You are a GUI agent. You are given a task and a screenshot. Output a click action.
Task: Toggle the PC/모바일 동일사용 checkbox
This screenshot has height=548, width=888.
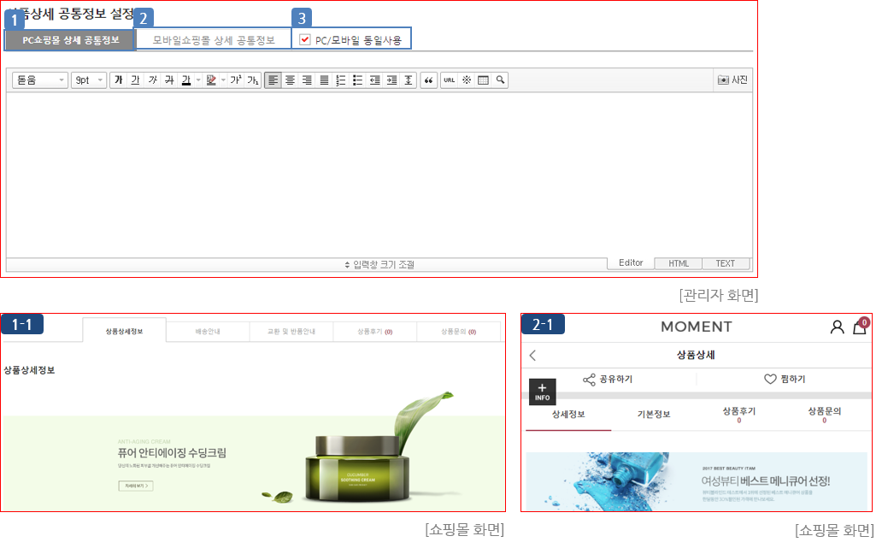pos(305,39)
